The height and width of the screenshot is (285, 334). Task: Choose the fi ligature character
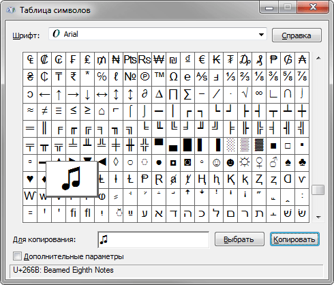tap(73, 214)
